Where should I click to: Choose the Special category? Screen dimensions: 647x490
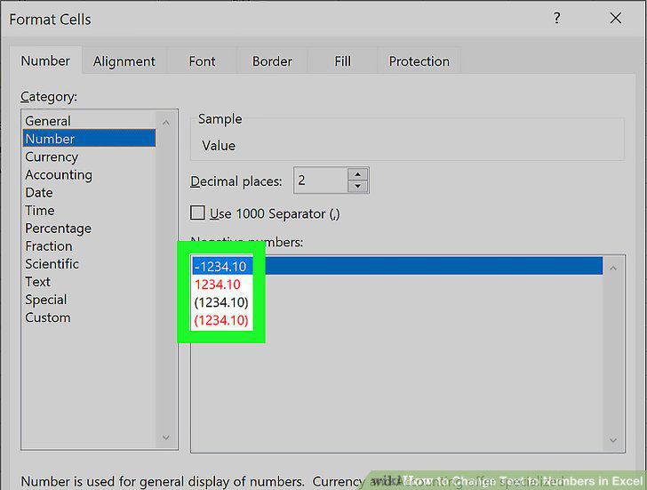point(89,300)
